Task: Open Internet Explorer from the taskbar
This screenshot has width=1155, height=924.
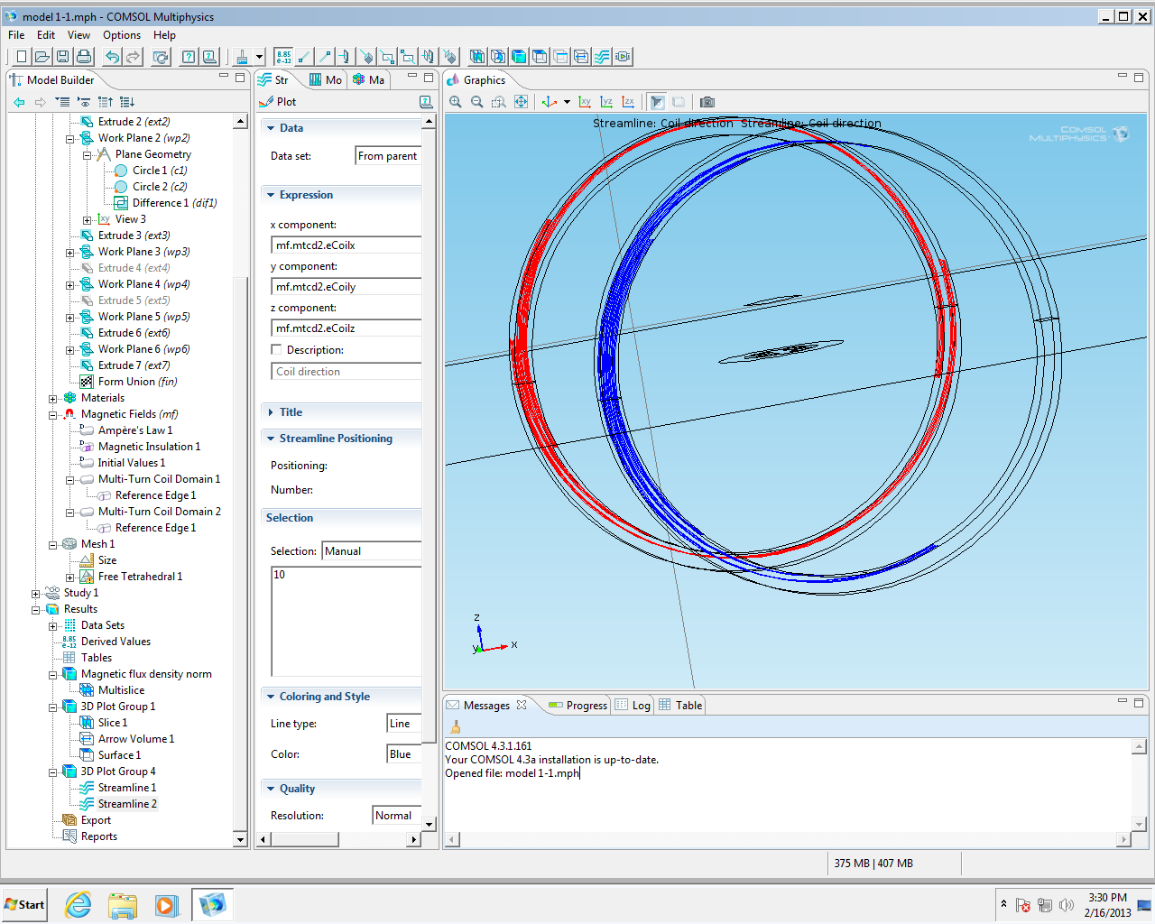Action: tap(79, 904)
